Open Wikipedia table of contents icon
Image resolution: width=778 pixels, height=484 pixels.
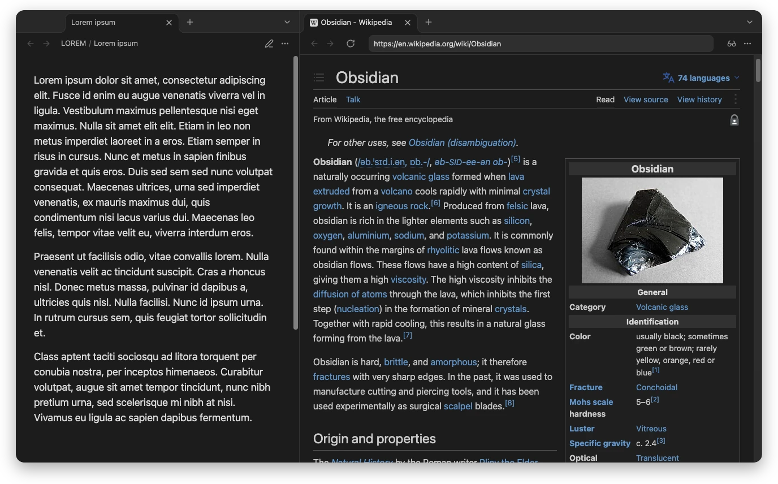point(319,77)
